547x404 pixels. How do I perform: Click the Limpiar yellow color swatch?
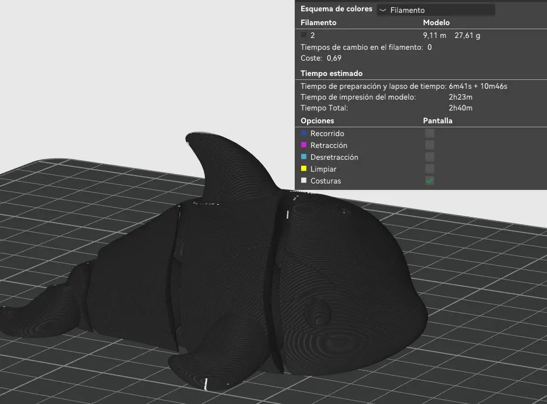click(304, 169)
